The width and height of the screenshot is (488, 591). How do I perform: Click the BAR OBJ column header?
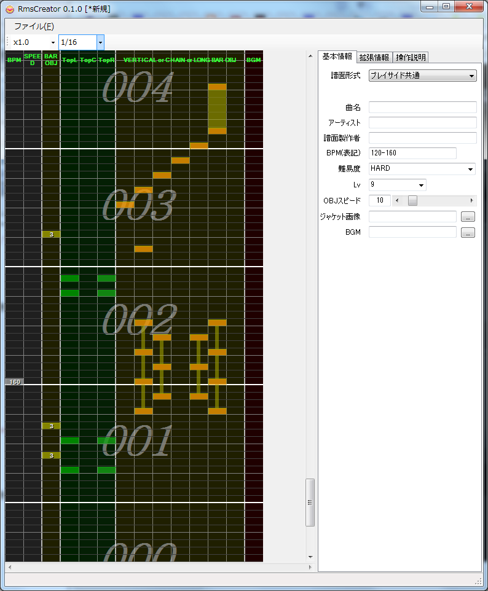(51, 60)
